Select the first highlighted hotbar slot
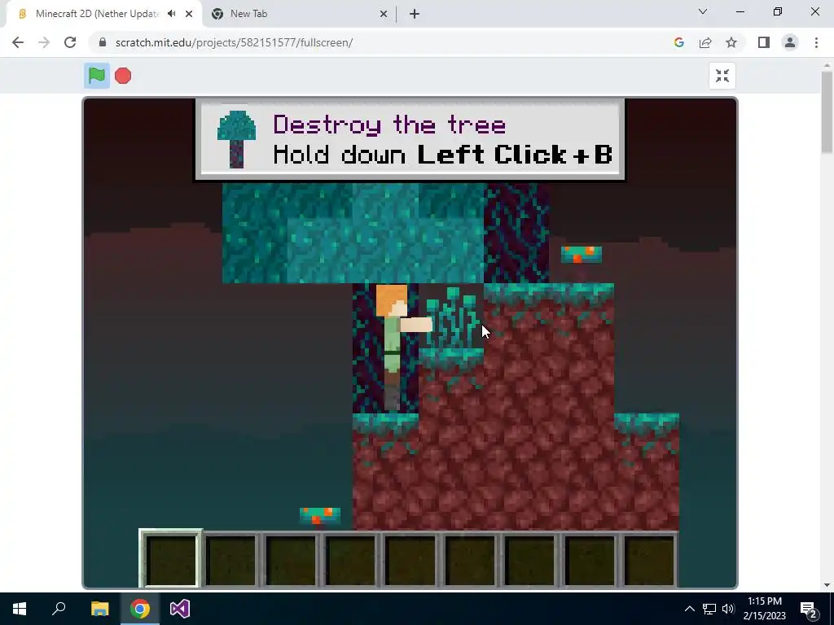Viewport: 834px width, 625px height. point(171,559)
